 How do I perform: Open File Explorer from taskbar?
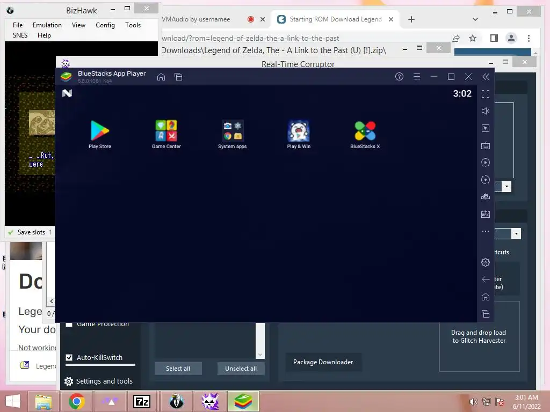43,401
